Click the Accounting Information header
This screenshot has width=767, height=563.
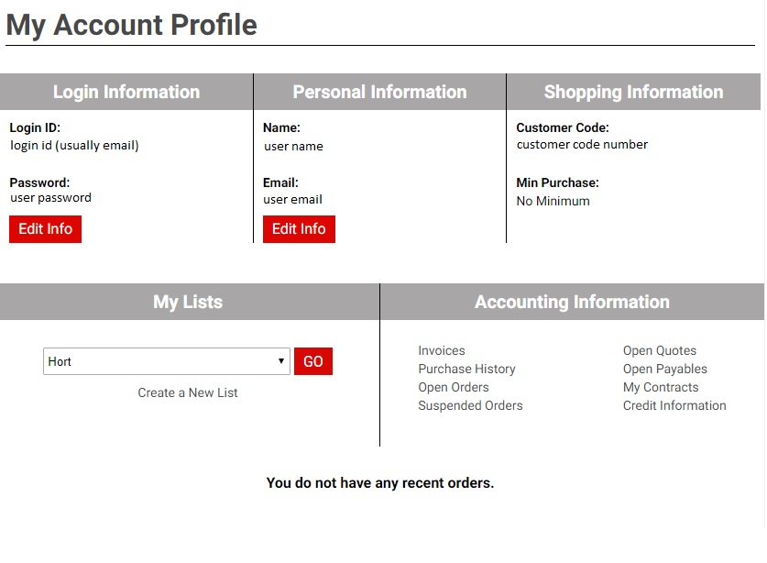click(x=573, y=302)
